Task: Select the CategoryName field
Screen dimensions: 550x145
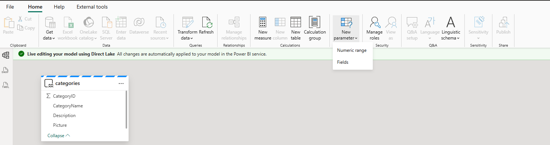Action: [68, 106]
